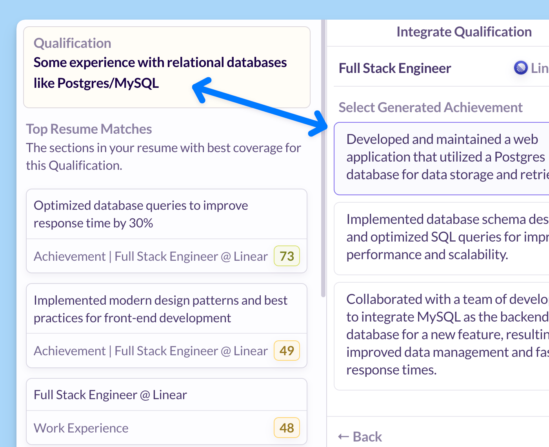
Task: Click the 48 match score badge
Action: pos(287,428)
